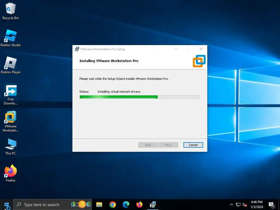280x210 pixels.
Task: Click the 'Status:' label
Action: (x=84, y=92)
